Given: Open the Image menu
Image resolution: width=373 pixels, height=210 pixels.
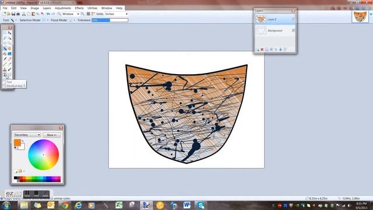Looking at the screenshot, I should click(34, 8).
